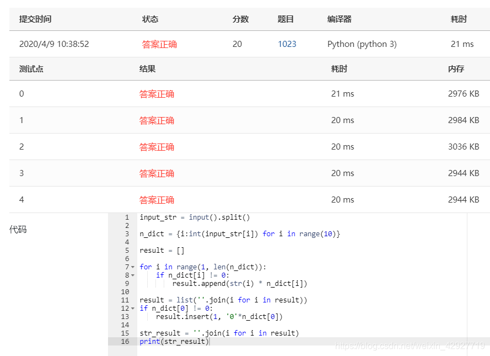This screenshot has width=490, height=356.
Task: Click test point 4 row number
Action: point(21,200)
